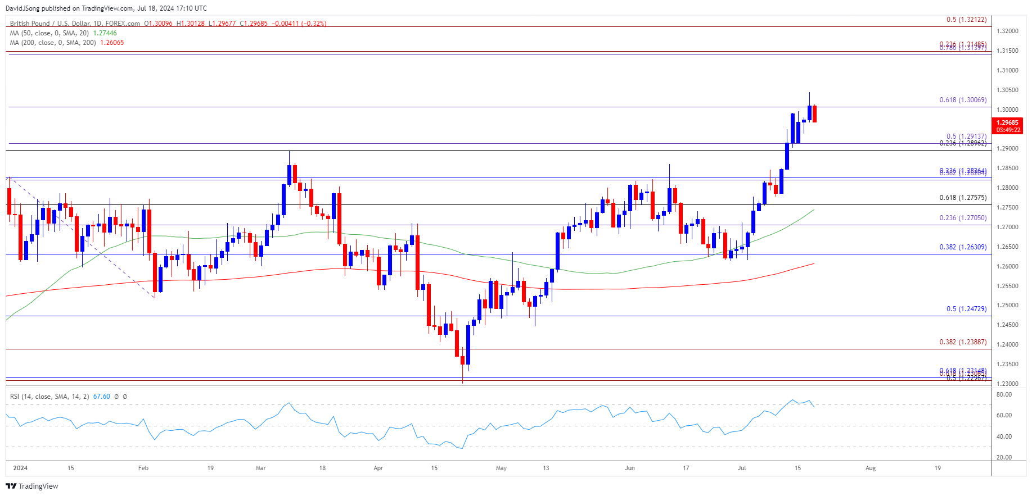Click 60.00 on the RSI axis
The image size is (1032, 496).
pos(1004,416)
